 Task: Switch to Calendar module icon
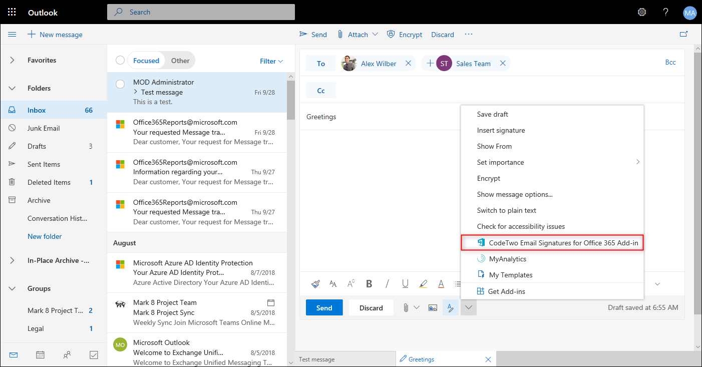click(x=40, y=355)
